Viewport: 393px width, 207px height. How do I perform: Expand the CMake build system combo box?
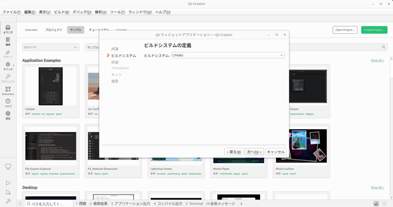point(228,56)
